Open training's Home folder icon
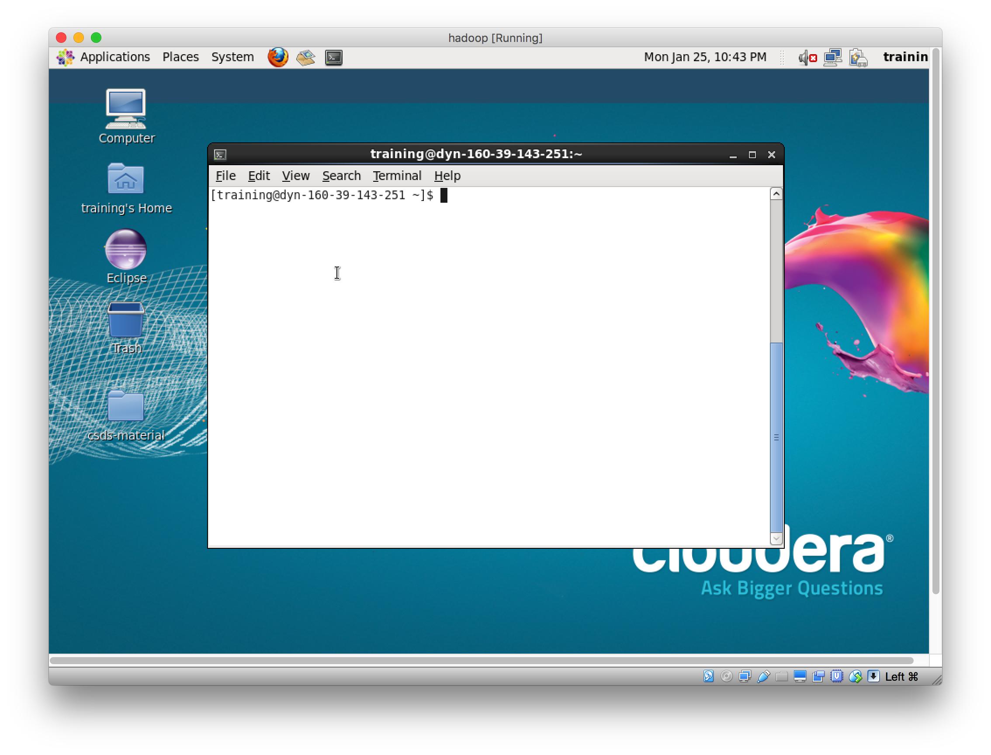The width and height of the screenshot is (991, 755). click(x=126, y=179)
